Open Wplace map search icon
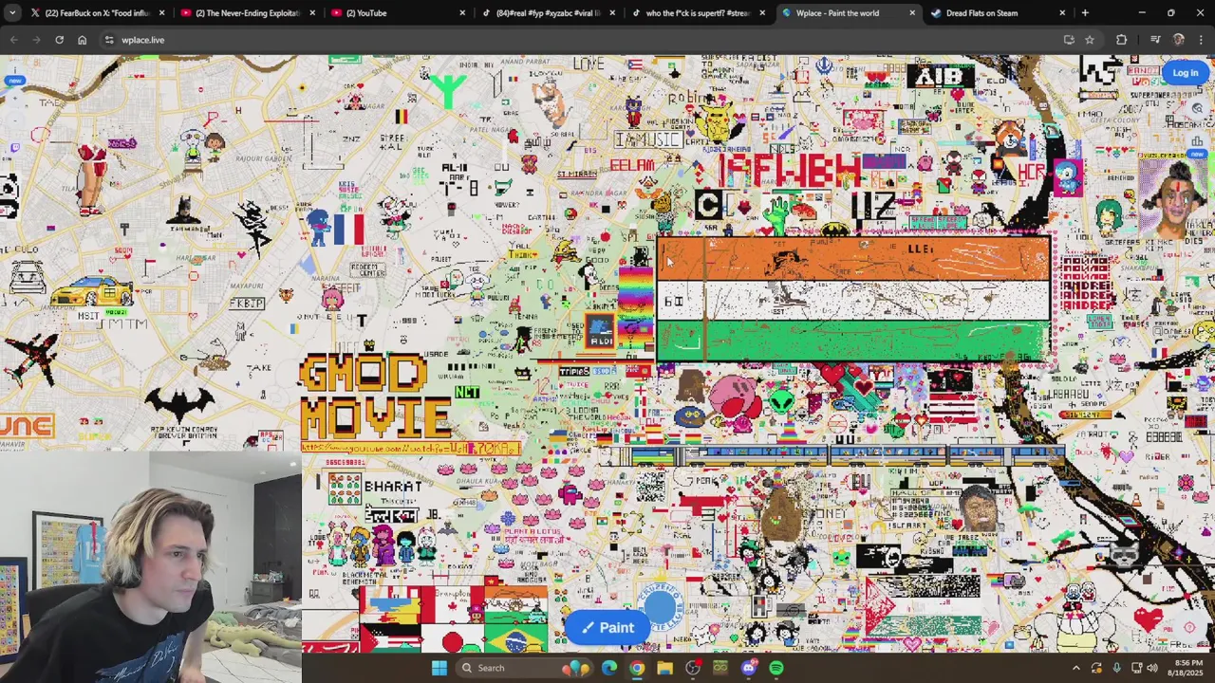 [x=1197, y=109]
